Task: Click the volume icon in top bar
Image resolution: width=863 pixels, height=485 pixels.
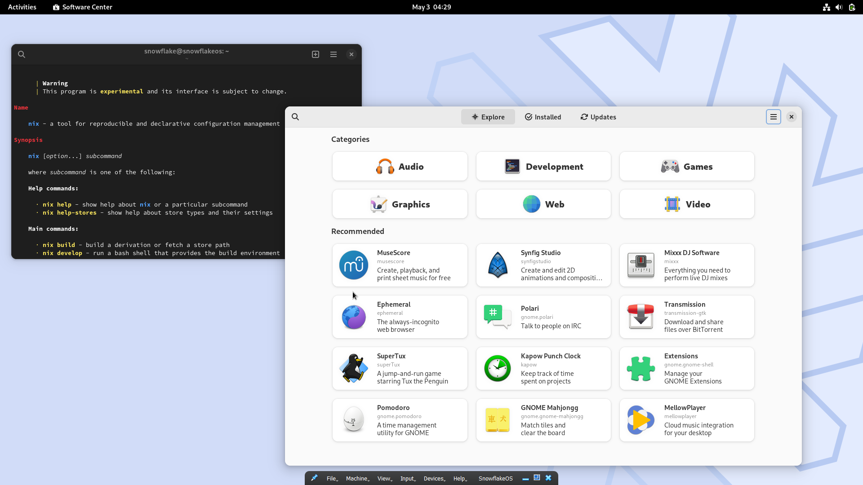Action: pyautogui.click(x=839, y=7)
